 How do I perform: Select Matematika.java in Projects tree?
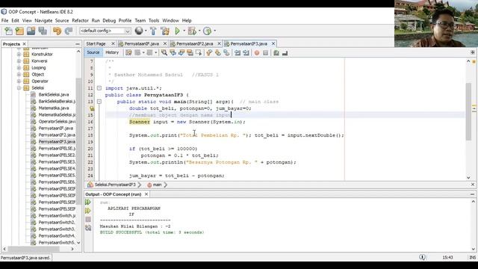tap(53, 108)
